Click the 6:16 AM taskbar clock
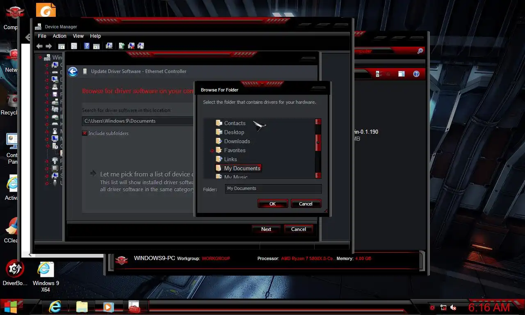The height and width of the screenshot is (315, 525). tap(489, 307)
